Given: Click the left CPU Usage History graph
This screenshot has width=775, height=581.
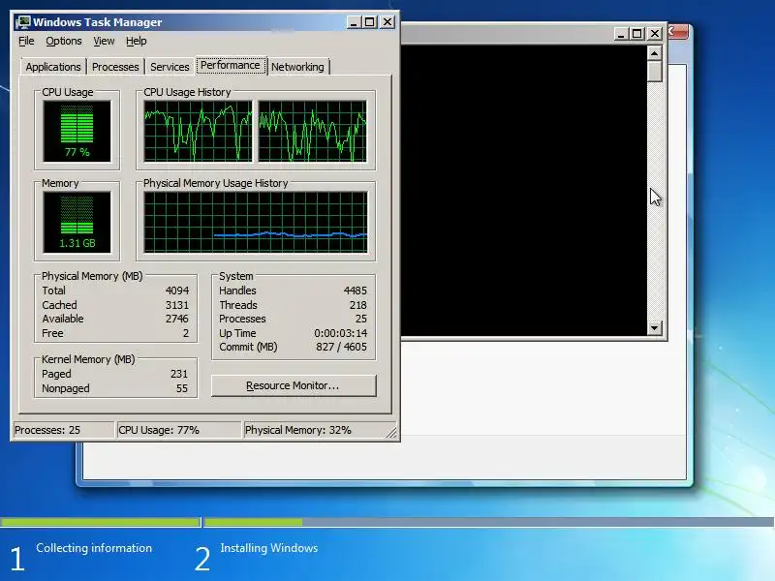Looking at the screenshot, I should (198, 131).
